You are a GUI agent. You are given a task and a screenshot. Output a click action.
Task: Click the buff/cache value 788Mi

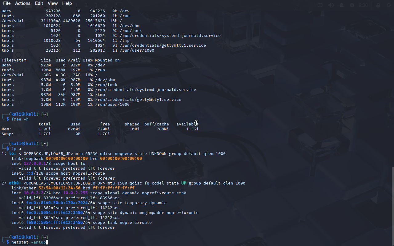(x=163, y=129)
